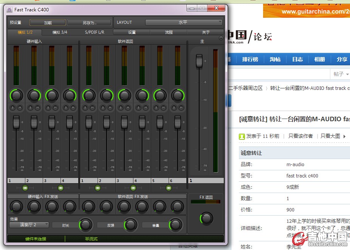
Task: Open the 设置 settings tab
Action: [x=132, y=32]
